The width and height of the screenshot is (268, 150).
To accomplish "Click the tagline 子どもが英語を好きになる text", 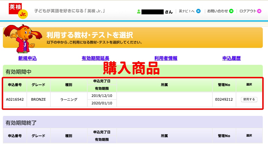I will (69, 11).
